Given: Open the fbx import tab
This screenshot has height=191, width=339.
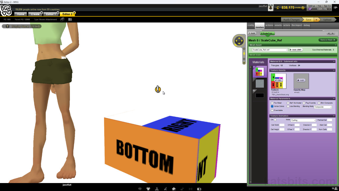Looking at the screenshot, I should [x=297, y=25].
